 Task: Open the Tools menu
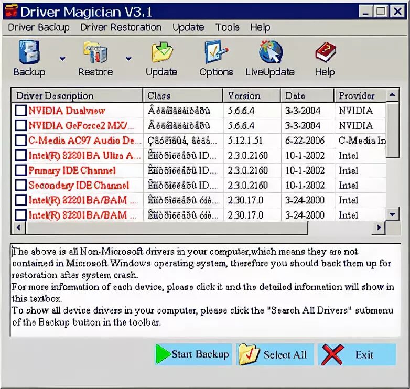point(227,27)
